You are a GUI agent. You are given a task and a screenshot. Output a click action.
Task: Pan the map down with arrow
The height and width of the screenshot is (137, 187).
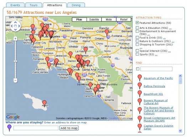(15, 30)
